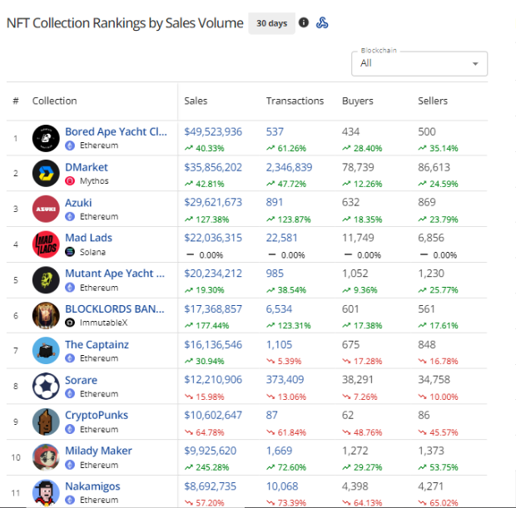
Task: Open the DMarket collection link
Action: pos(87,167)
